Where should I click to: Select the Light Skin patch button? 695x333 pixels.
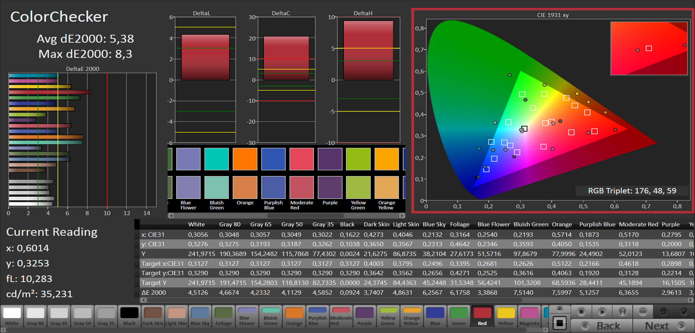point(176,316)
